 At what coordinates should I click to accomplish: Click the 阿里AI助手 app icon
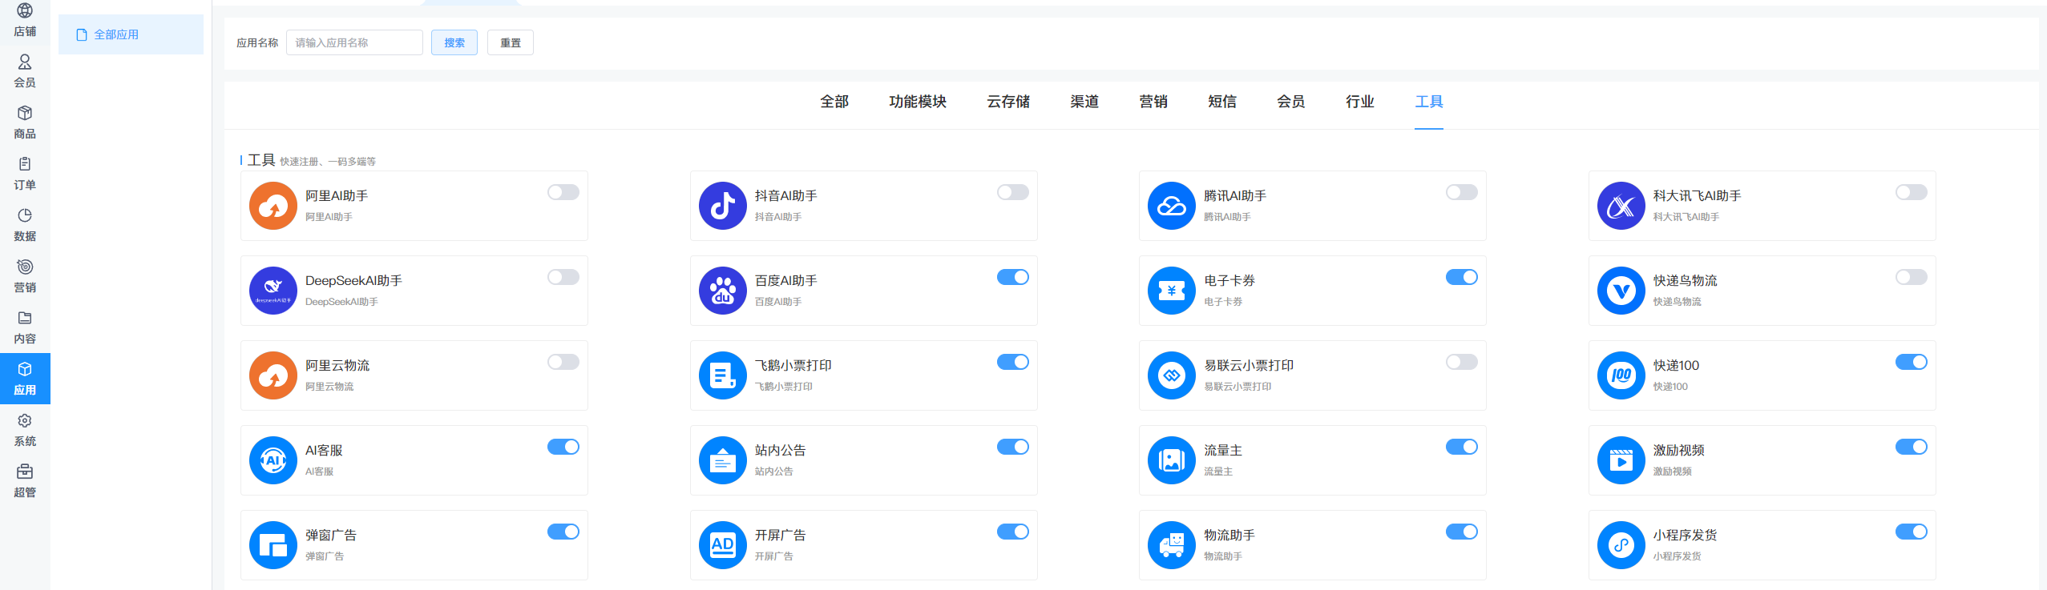click(273, 206)
